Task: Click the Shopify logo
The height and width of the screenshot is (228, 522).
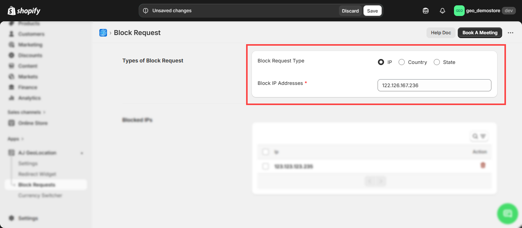Action: tap(24, 11)
